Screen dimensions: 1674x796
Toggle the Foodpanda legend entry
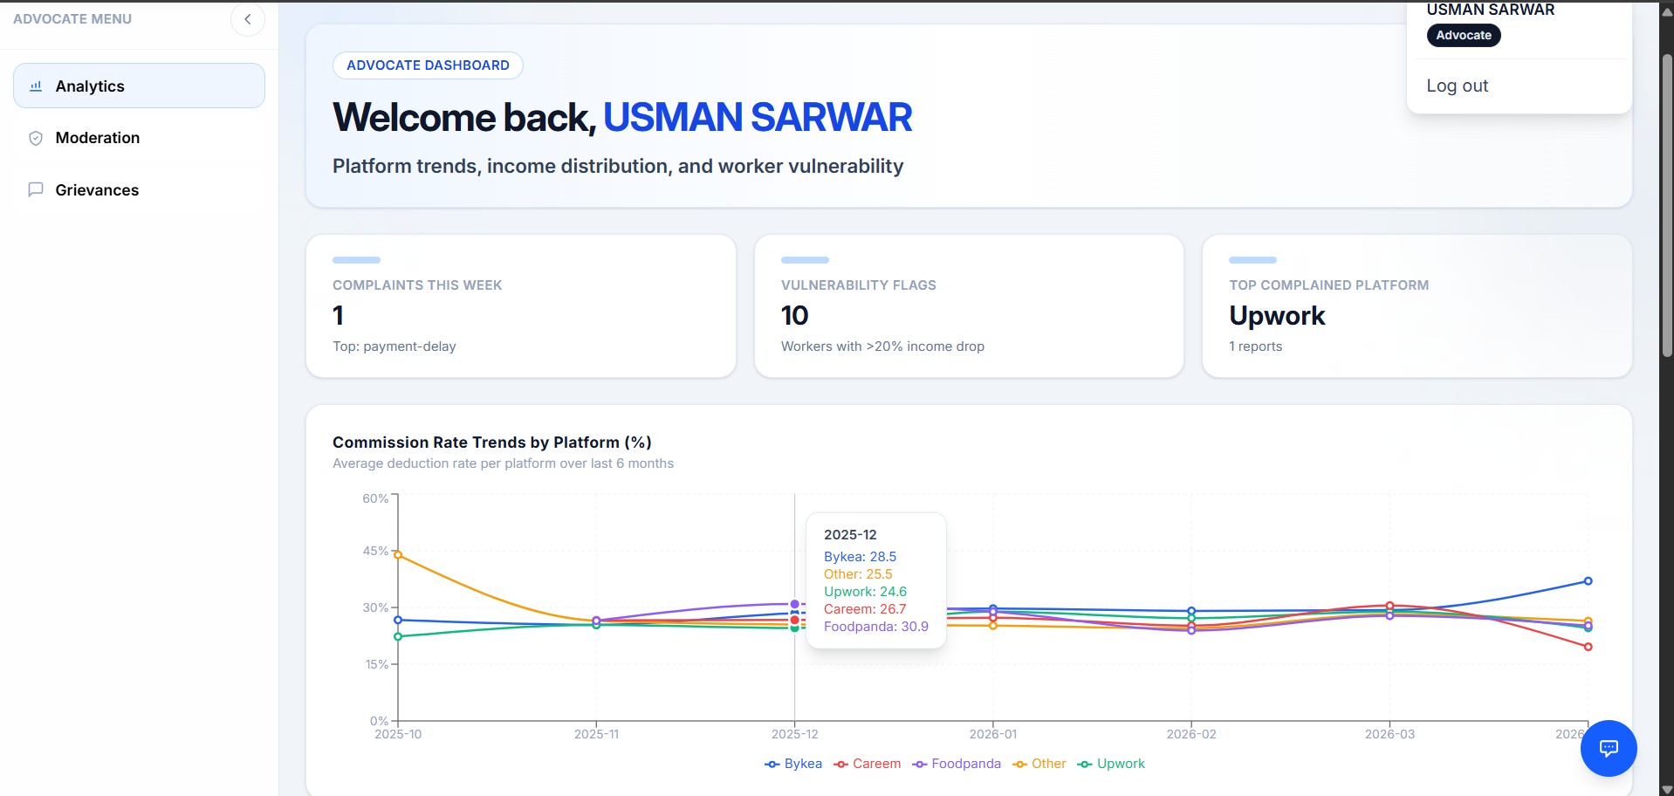tap(957, 764)
